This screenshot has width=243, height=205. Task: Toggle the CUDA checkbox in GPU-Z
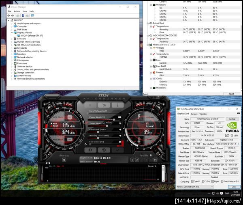pos(203,181)
